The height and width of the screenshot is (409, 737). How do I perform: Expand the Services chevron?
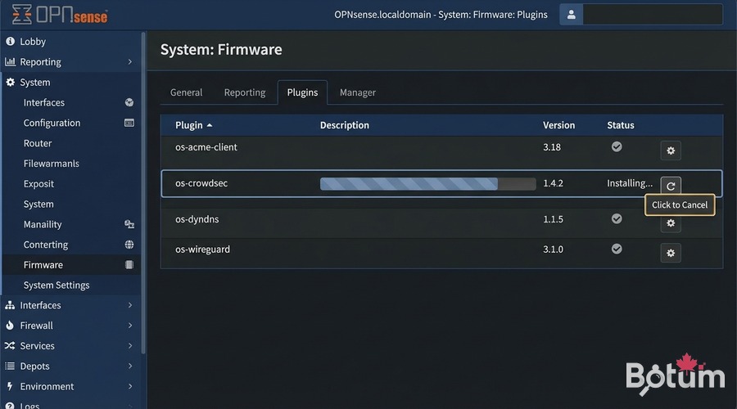[129, 345]
